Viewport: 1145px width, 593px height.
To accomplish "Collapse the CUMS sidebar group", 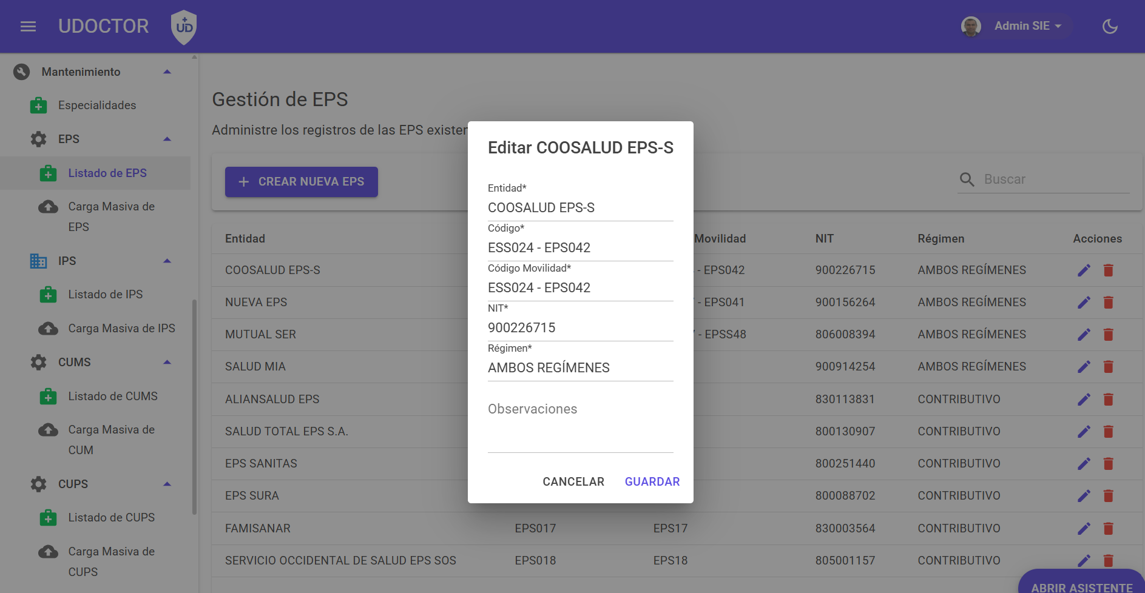I will [167, 362].
